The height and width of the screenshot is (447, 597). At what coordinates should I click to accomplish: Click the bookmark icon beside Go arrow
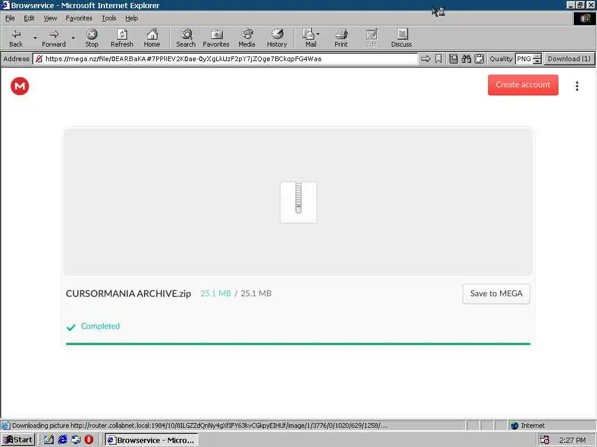(438, 59)
